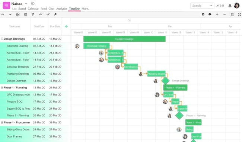
Task: Open the Feed tab
Action: (44, 9)
